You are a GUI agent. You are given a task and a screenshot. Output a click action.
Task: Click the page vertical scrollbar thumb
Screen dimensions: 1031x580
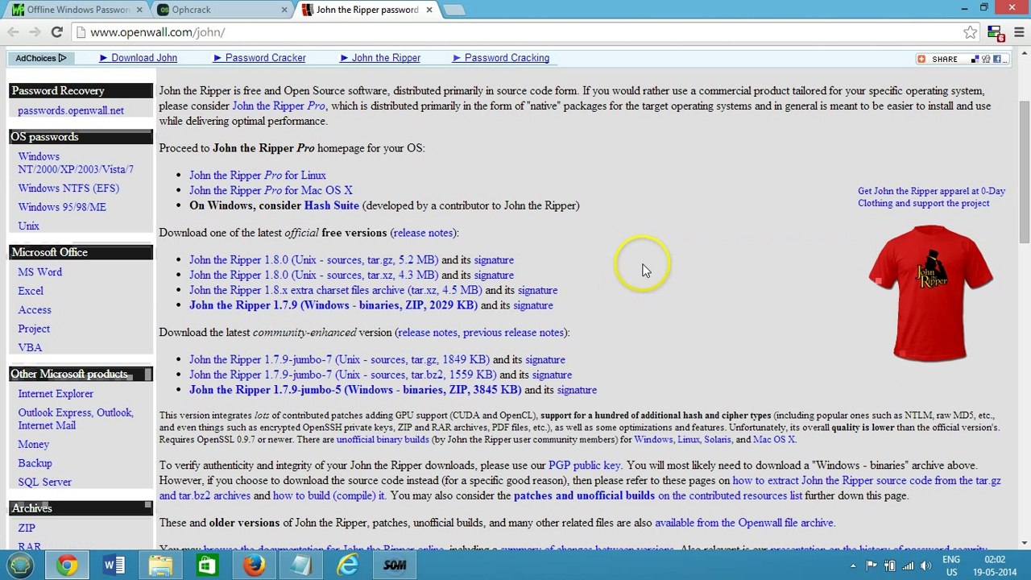[1025, 171]
